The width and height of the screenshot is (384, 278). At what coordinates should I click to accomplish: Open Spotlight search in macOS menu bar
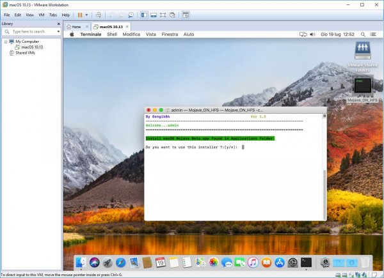pos(363,35)
